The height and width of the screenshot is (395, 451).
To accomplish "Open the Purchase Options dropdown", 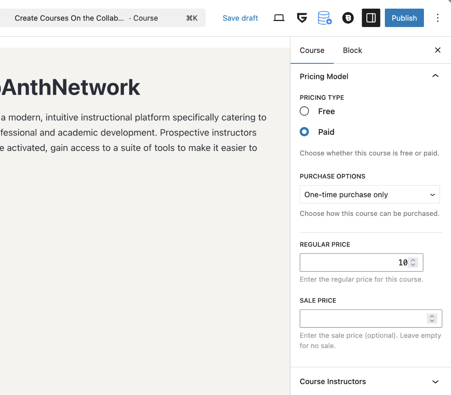I will 369,194.
